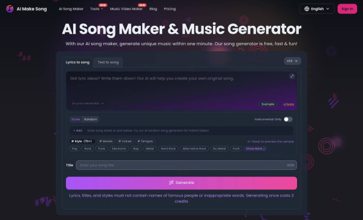Click the 0/30 title character counter

point(290,165)
